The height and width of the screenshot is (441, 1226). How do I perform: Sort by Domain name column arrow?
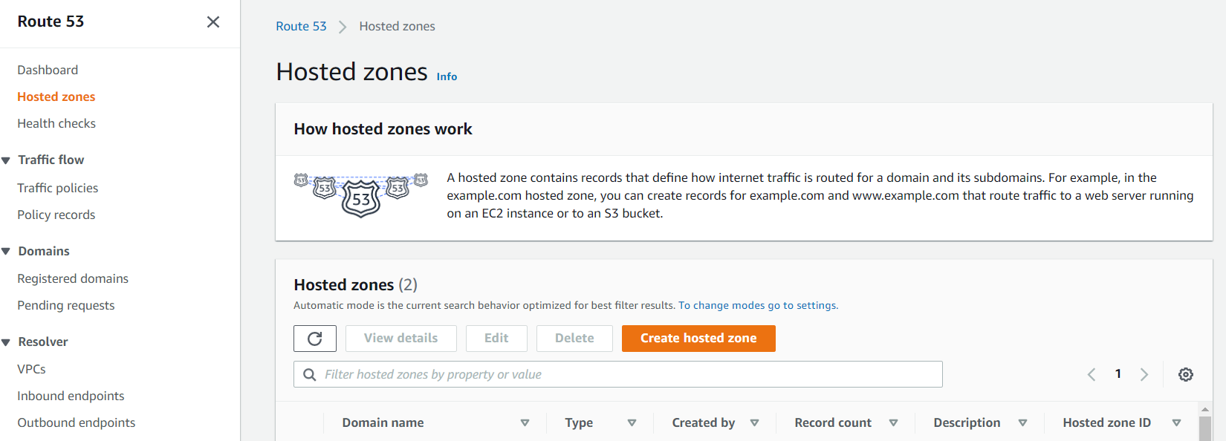[x=525, y=422]
